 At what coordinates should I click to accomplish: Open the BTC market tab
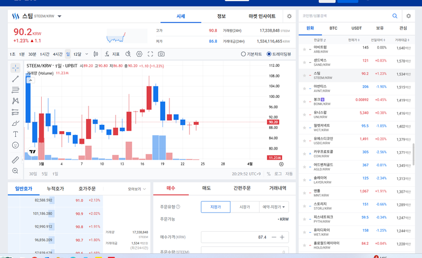[333, 28]
